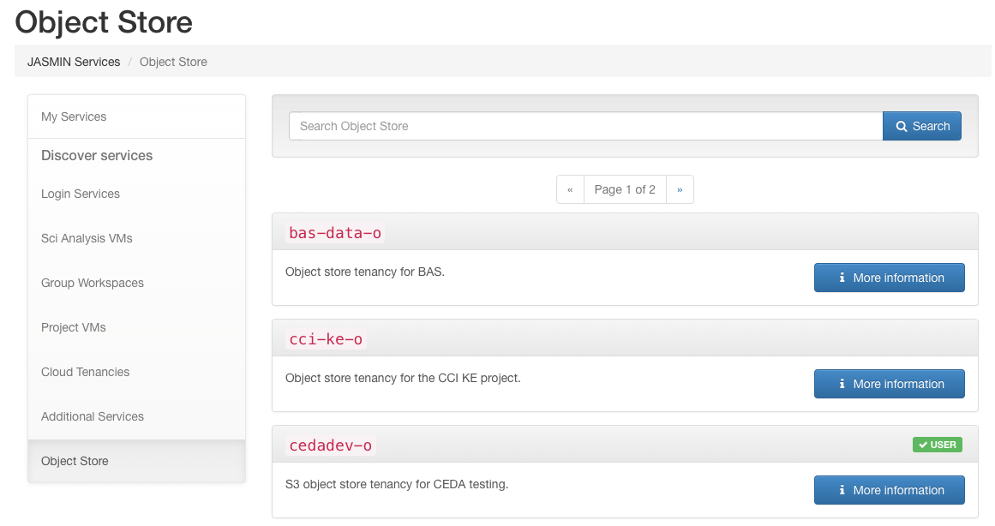The width and height of the screenshot is (995, 526).
Task: Open More information for bas-data-o
Action: click(889, 278)
